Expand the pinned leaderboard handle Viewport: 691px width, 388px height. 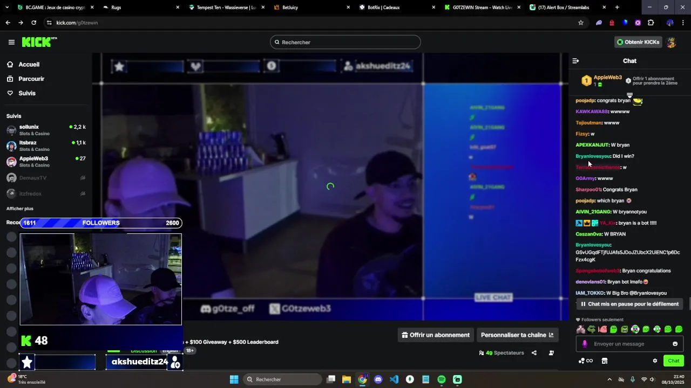[x=629, y=95]
